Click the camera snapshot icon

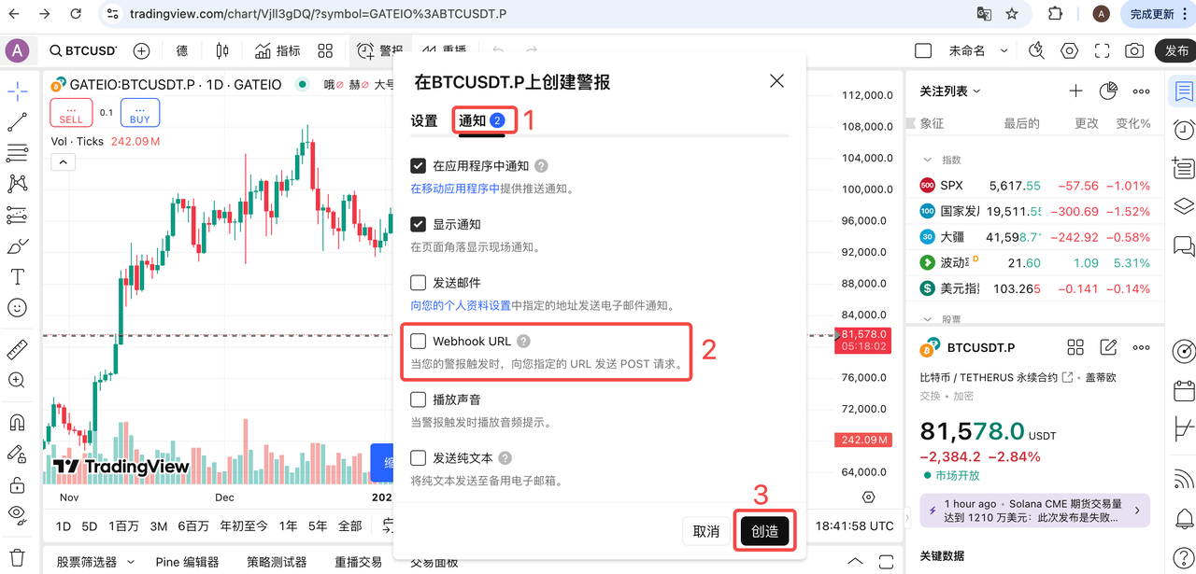click(x=1134, y=50)
